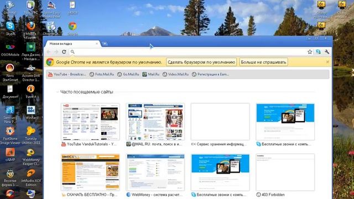The width and height of the screenshot is (354, 199).
Task: Click Больше не спрашивать button
Action: pos(263,62)
